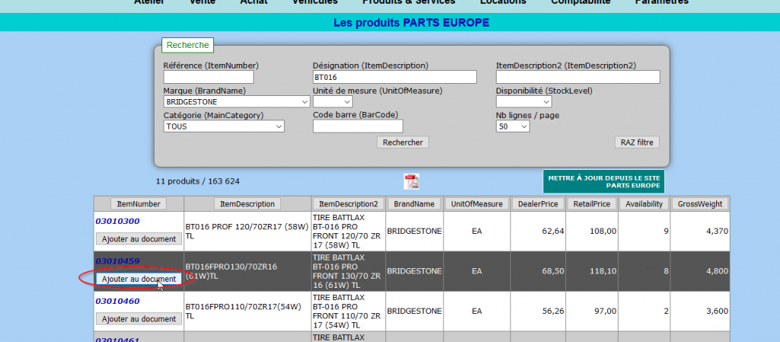Sort by RetailPrice column header
The height and width of the screenshot is (342, 780).
click(593, 204)
